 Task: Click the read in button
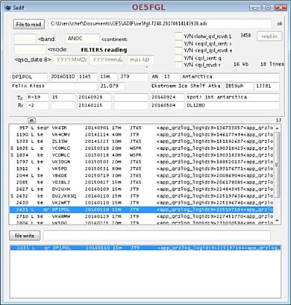click(x=269, y=37)
